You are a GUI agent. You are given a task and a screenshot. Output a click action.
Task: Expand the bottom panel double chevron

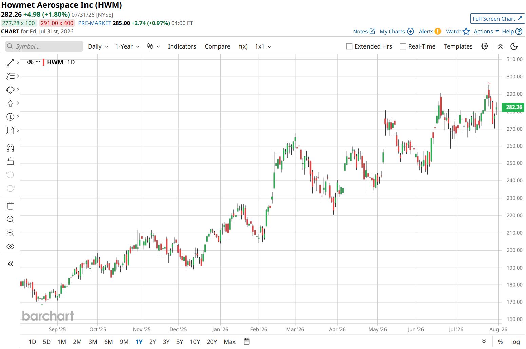coord(484,342)
